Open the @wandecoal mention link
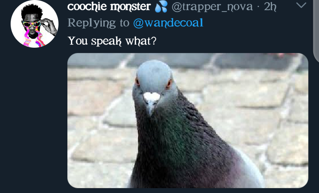 pos(168,23)
